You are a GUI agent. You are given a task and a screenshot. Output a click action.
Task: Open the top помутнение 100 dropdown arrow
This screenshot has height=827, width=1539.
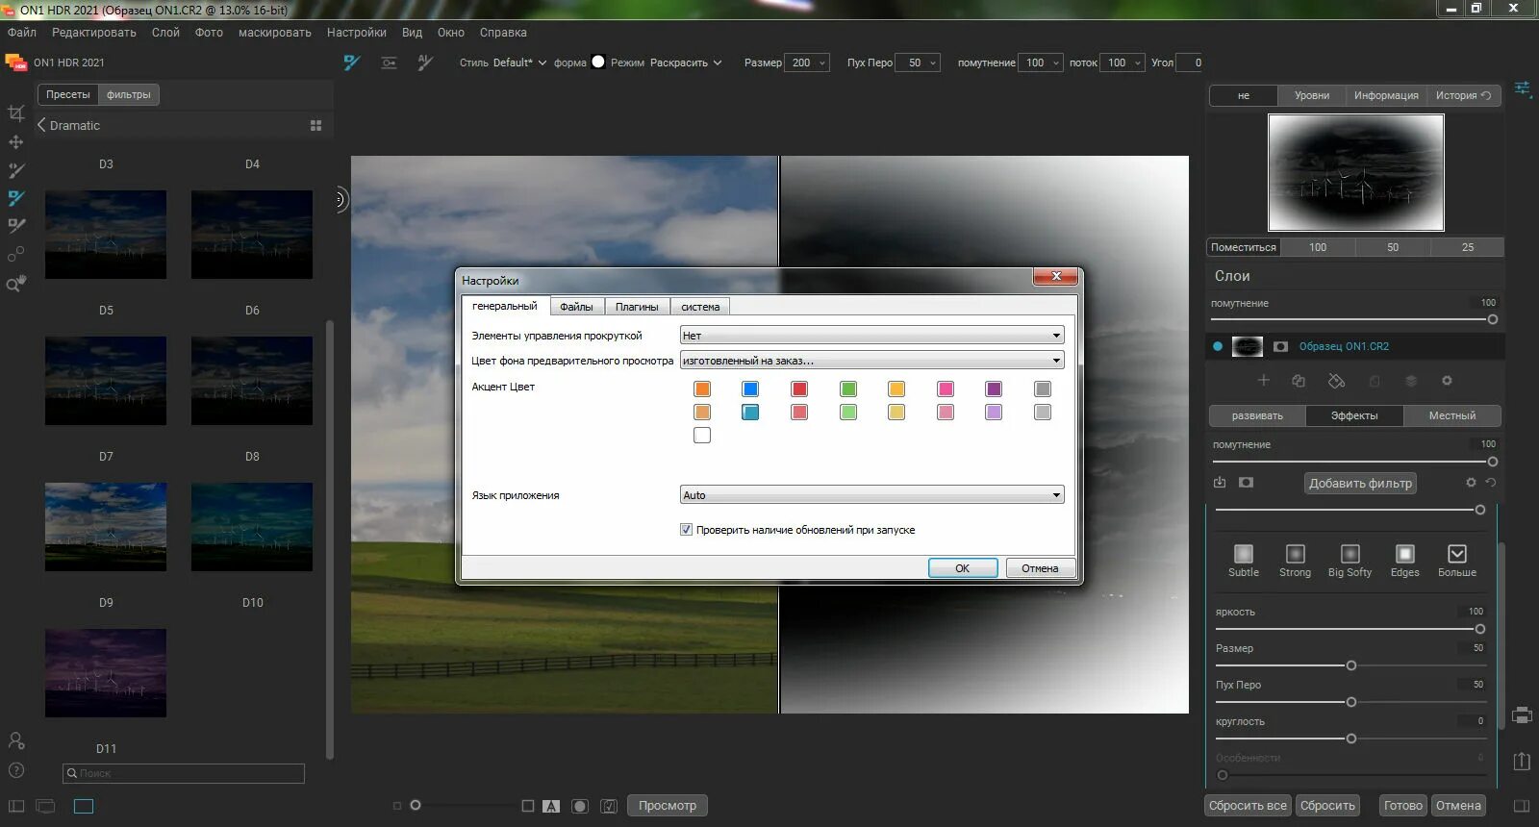click(x=1056, y=63)
